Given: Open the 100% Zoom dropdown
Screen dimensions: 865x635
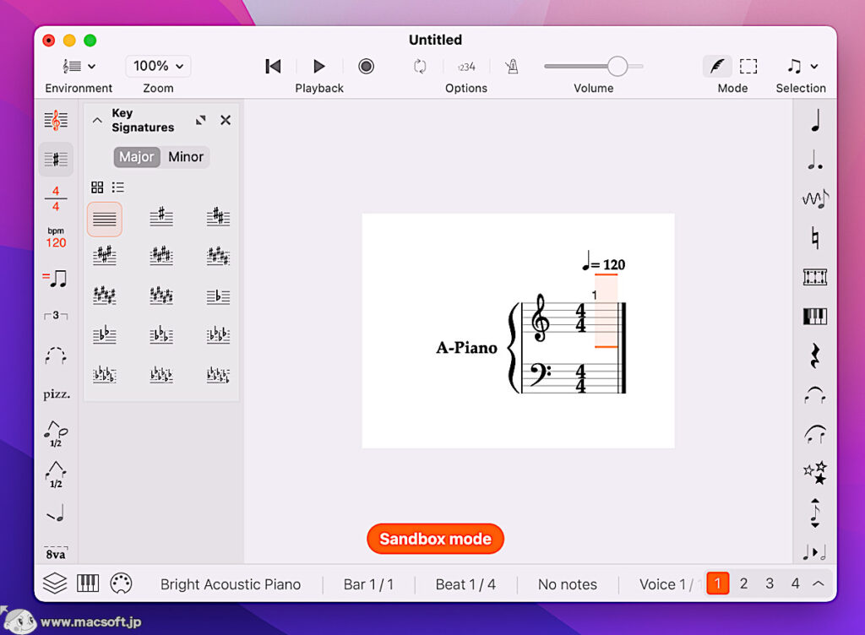Looking at the screenshot, I should [x=158, y=66].
